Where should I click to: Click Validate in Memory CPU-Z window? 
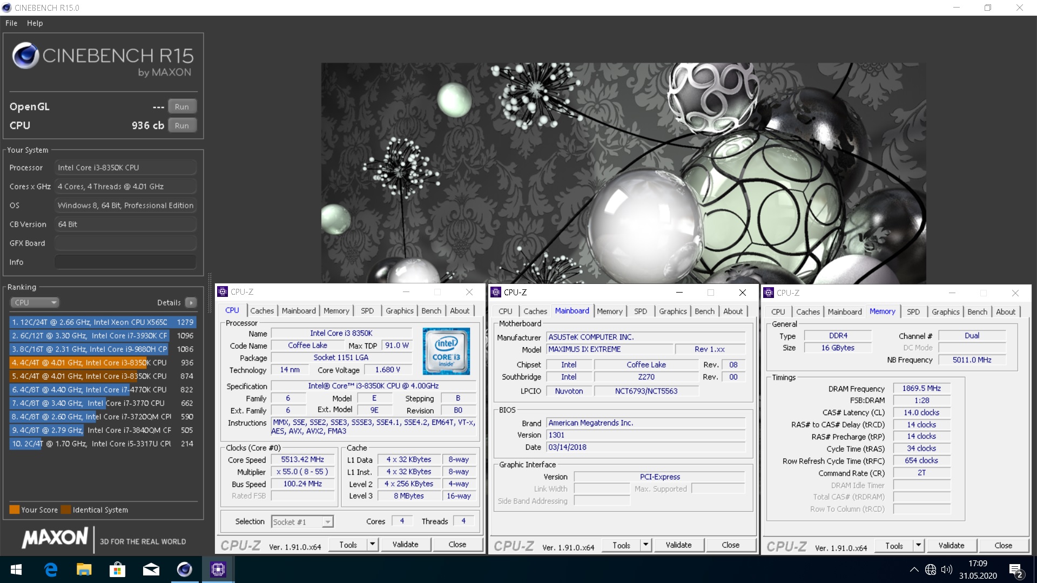[x=951, y=546]
